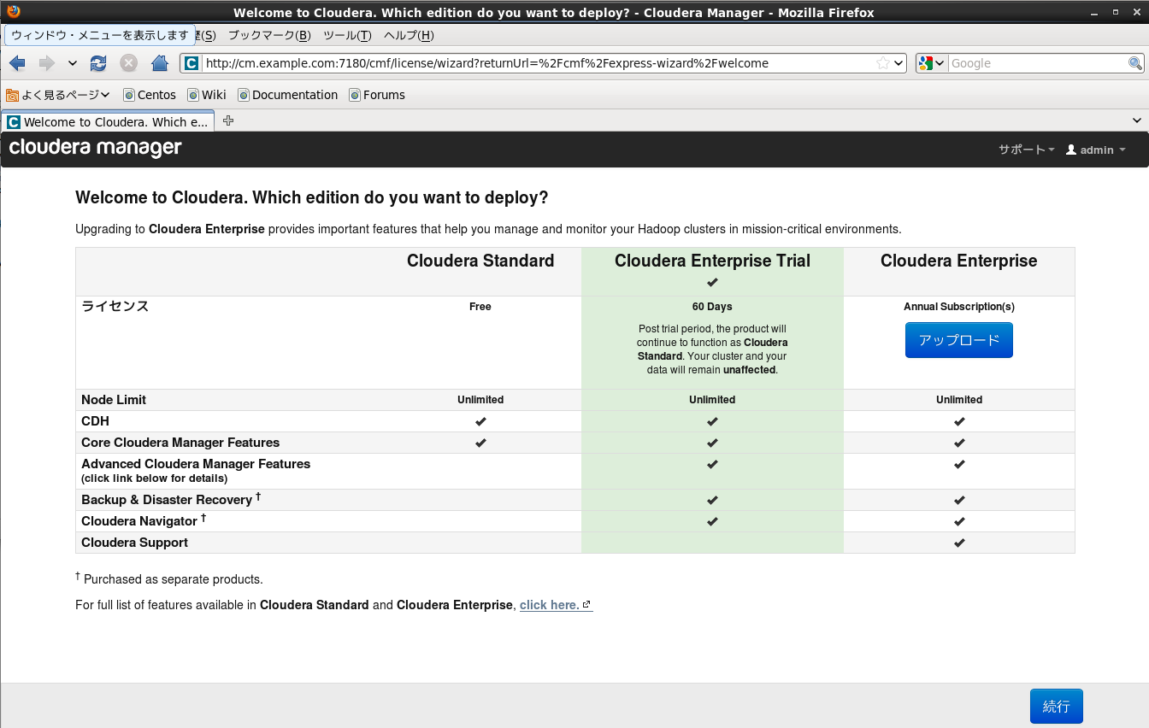1149x728 pixels.
Task: Click the 続行 button
Action: point(1057,707)
